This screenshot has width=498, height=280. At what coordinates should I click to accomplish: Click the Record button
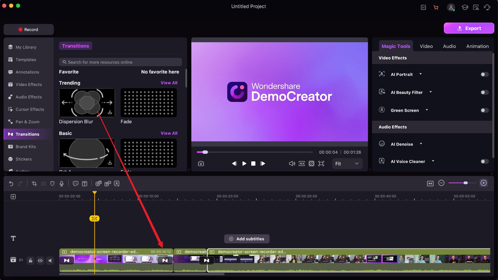point(29,29)
